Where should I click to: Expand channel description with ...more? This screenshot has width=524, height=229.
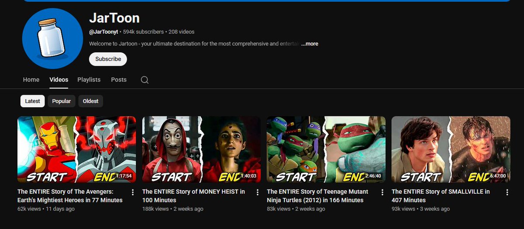point(310,44)
